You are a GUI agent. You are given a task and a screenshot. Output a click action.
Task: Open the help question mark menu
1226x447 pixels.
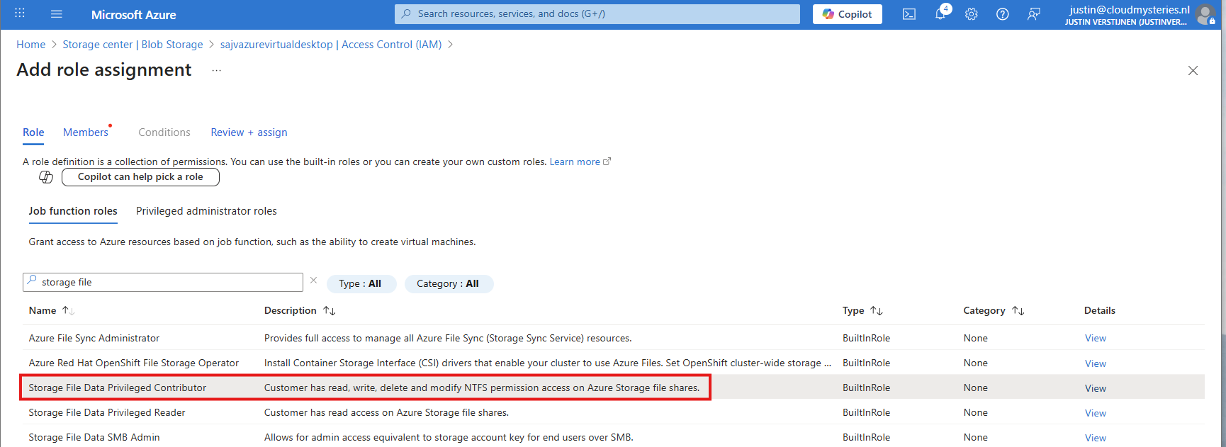(1002, 14)
